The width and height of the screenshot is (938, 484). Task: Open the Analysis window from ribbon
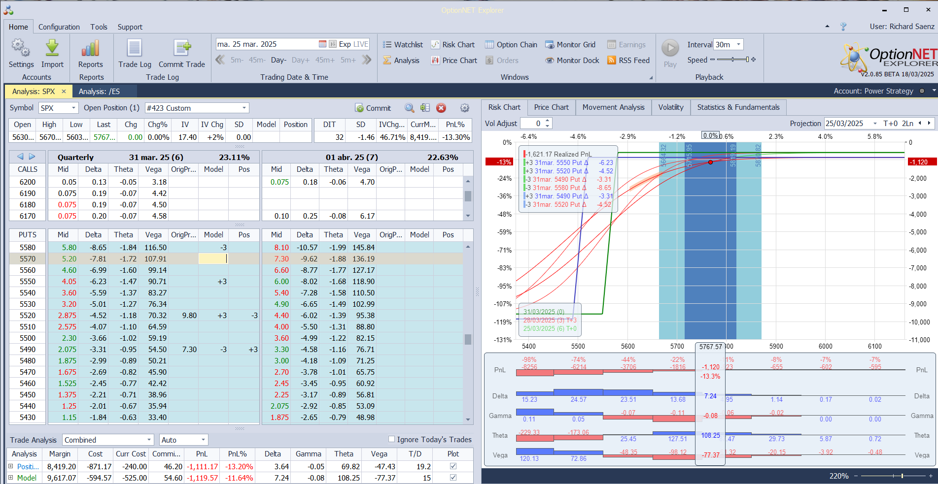coord(401,60)
